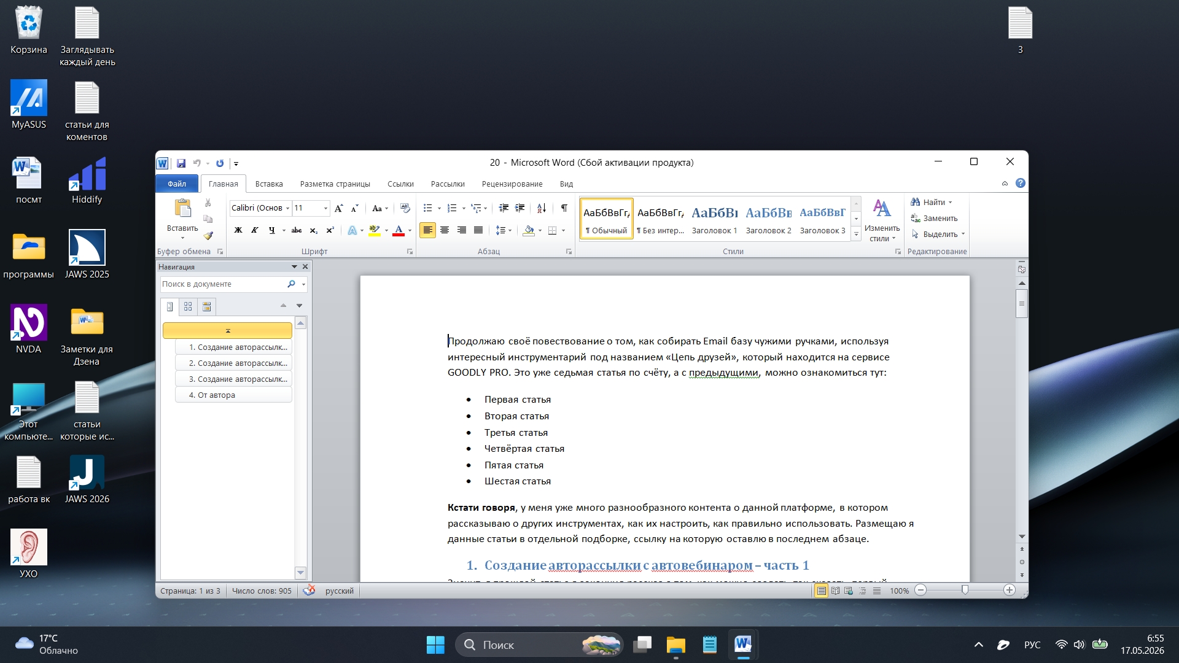The width and height of the screenshot is (1179, 663).
Task: Click the search magnifier in Navigation pane
Action: [291, 284]
